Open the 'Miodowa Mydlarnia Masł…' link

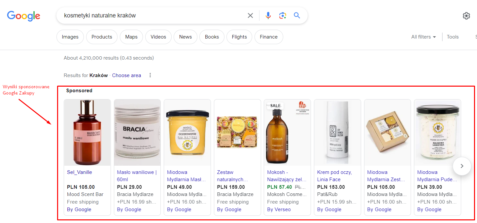click(187, 176)
